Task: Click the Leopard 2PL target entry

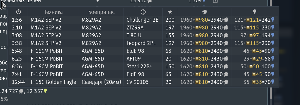Action: [x=141, y=43]
